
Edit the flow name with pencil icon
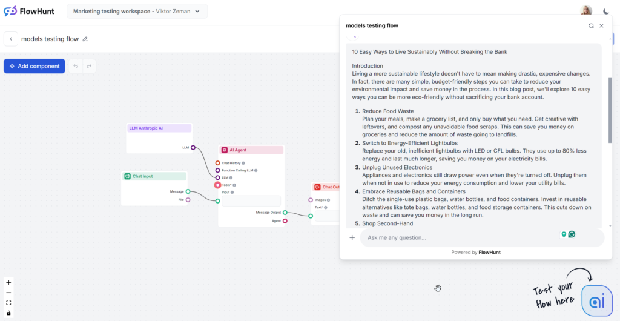[85, 39]
